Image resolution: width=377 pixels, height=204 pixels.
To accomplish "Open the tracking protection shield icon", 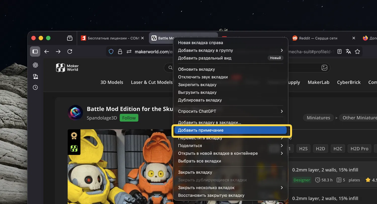I will click(x=111, y=52).
